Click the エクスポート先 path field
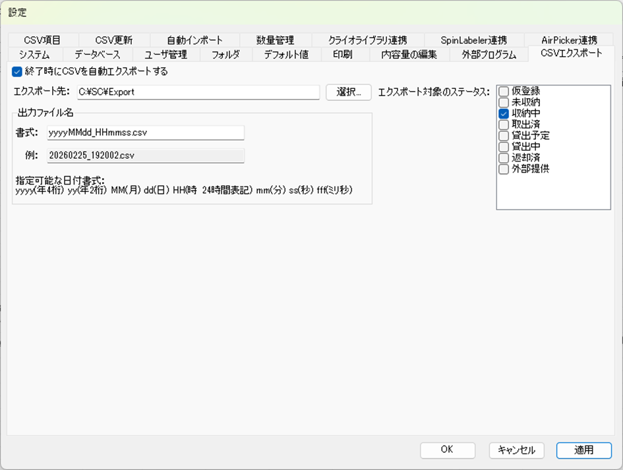The width and height of the screenshot is (623, 470). (x=198, y=92)
